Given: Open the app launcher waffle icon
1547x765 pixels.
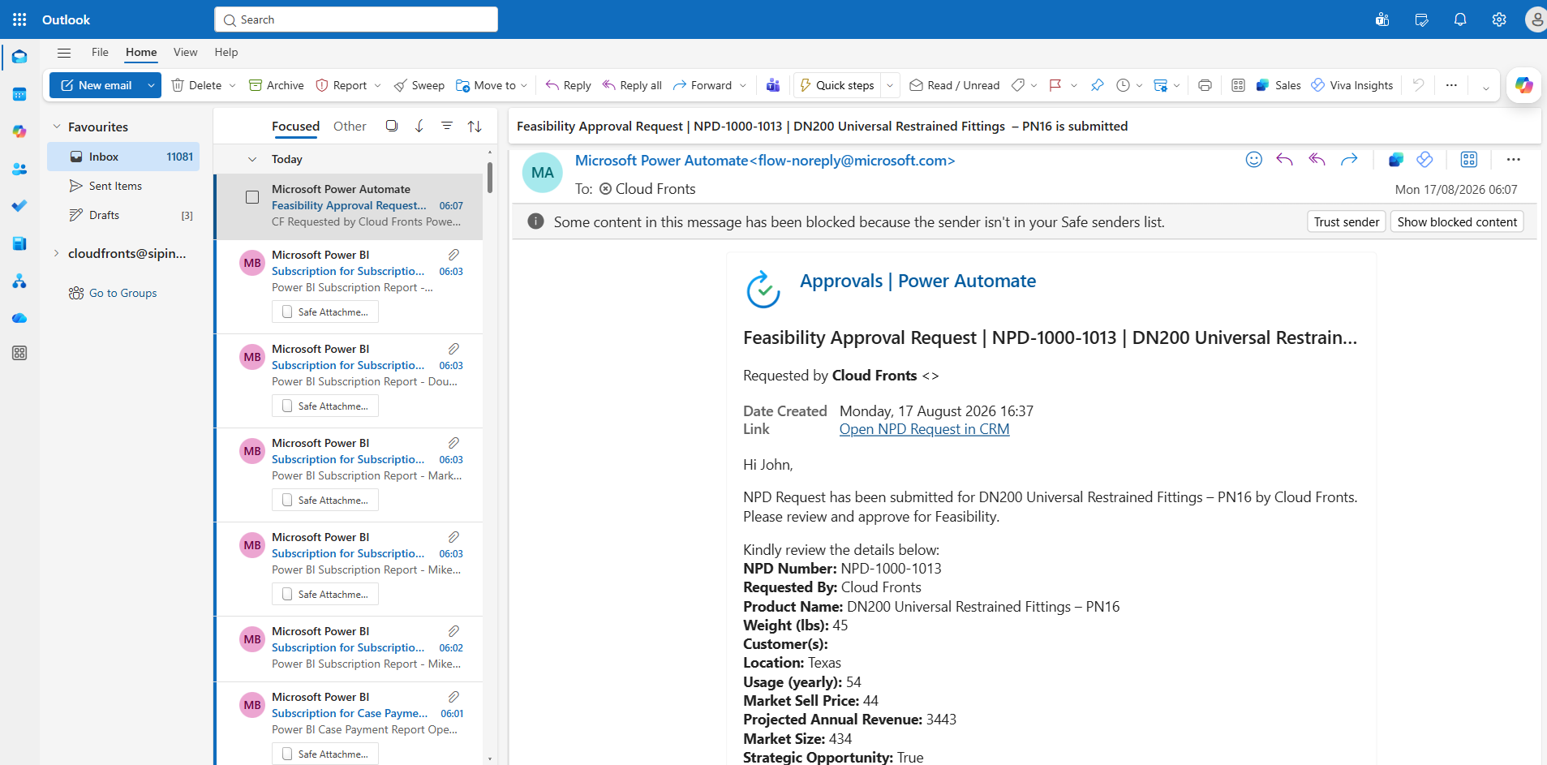Looking at the screenshot, I should [x=19, y=19].
